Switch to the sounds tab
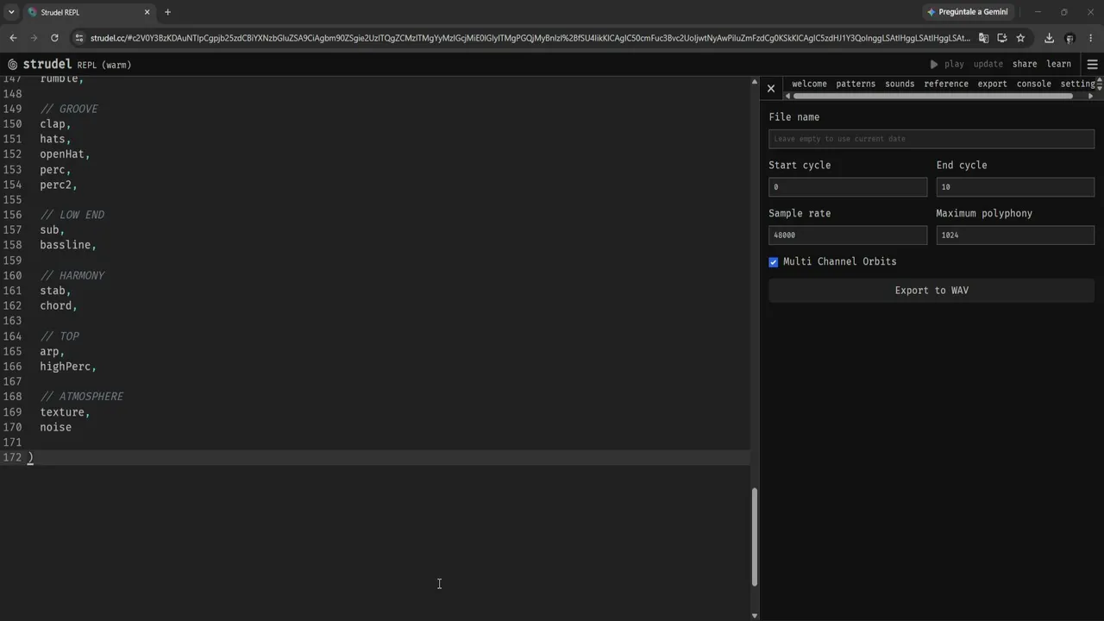 pyautogui.click(x=900, y=84)
